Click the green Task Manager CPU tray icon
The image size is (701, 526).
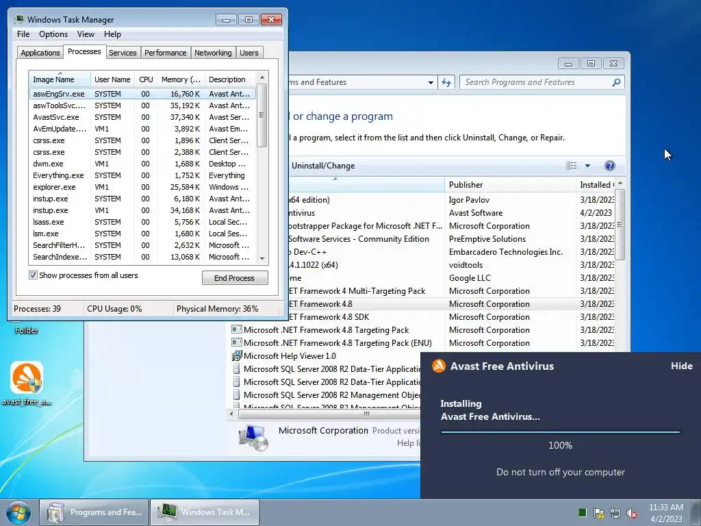click(582, 512)
